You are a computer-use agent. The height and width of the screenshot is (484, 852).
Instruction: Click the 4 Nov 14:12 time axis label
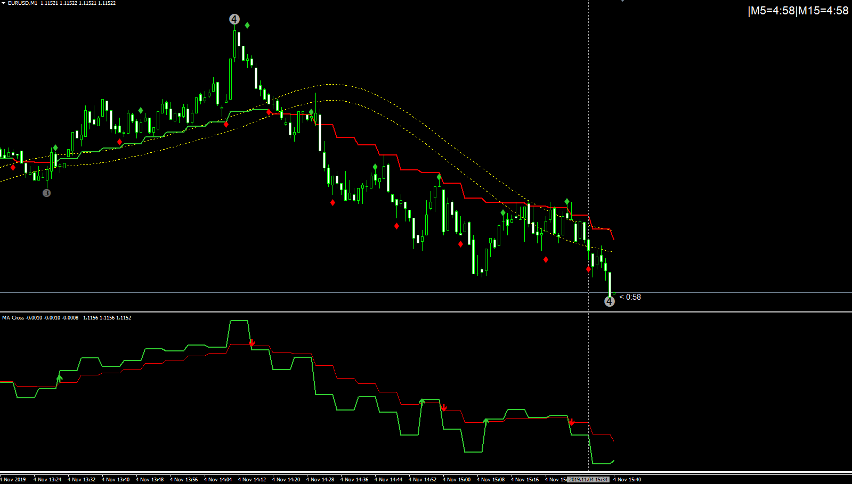(x=252, y=479)
